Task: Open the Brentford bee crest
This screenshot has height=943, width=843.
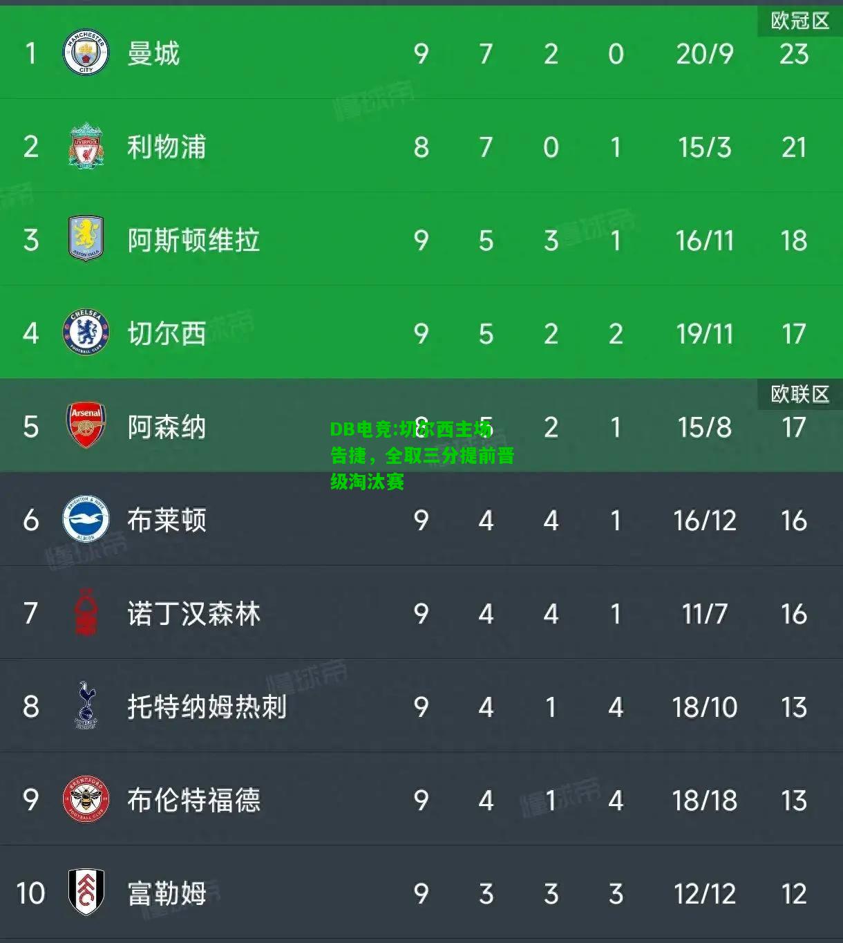Action: [86, 799]
